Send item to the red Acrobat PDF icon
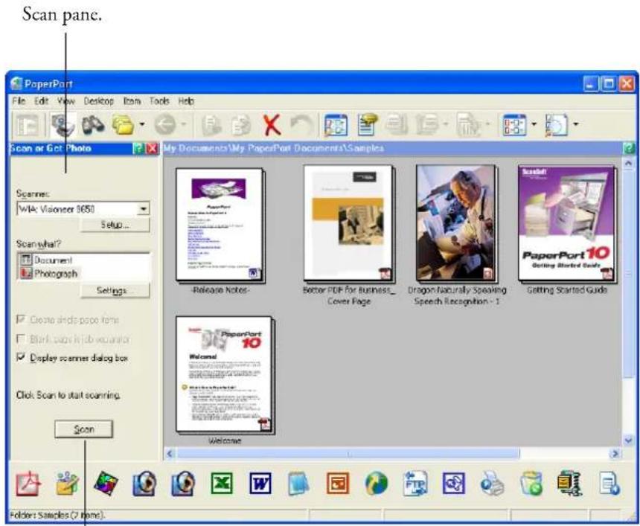The width and height of the screenshot is (640, 526). pyautogui.click(x=28, y=484)
